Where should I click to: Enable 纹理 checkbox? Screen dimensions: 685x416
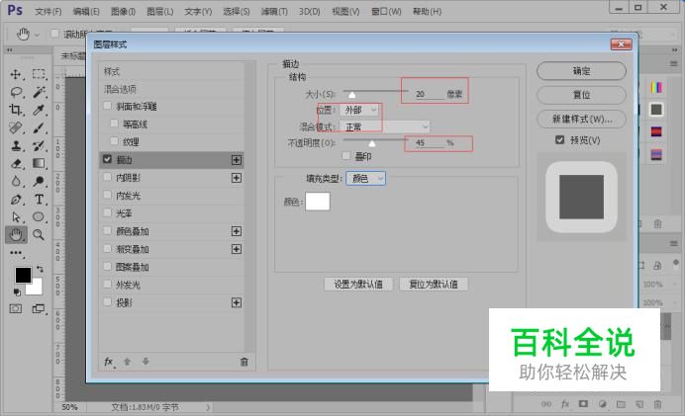115,141
